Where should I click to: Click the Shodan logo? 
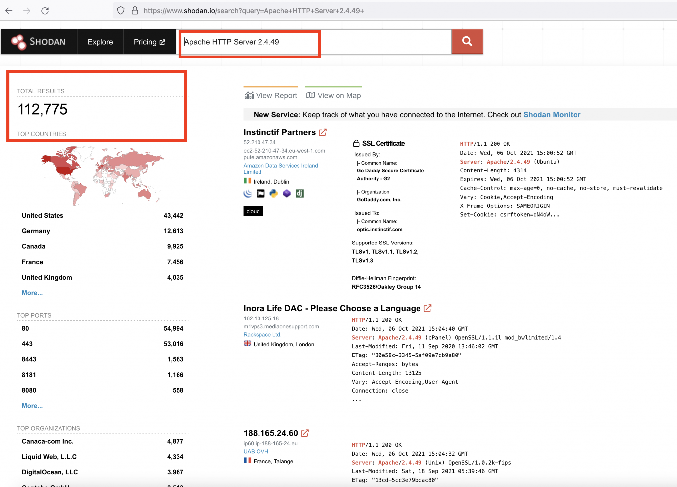pos(39,42)
